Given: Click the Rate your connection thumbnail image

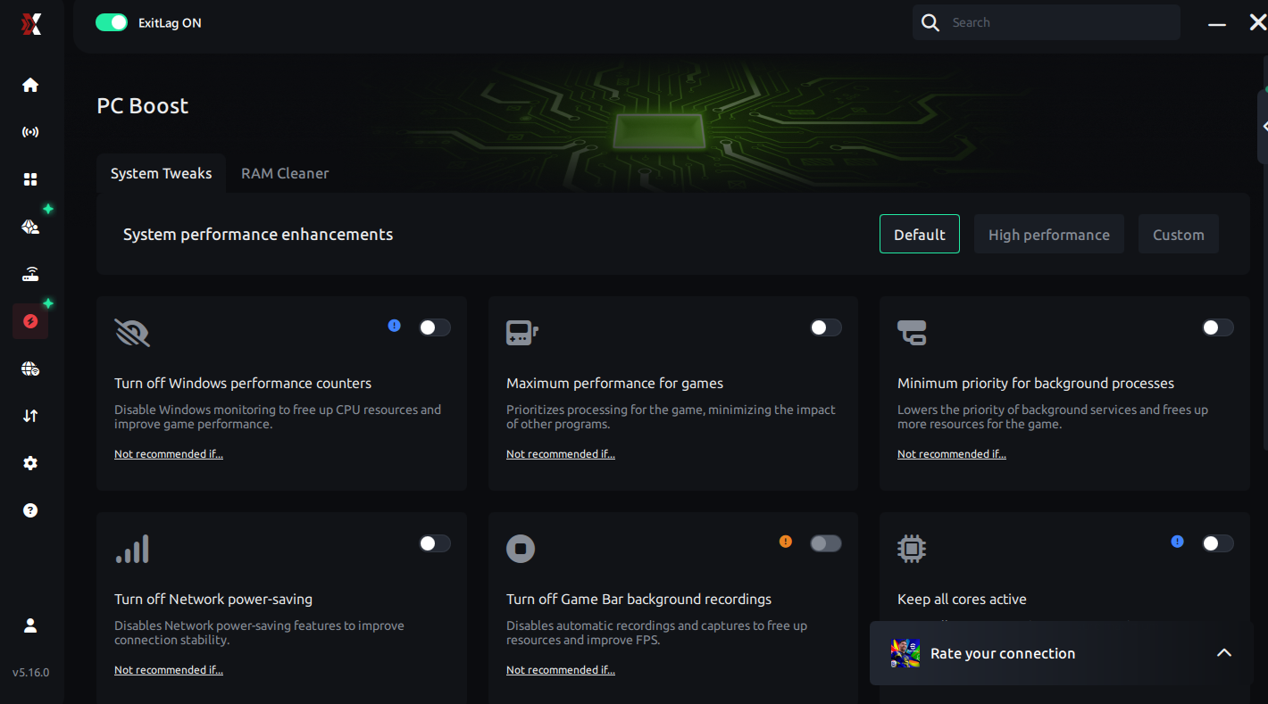Looking at the screenshot, I should pyautogui.click(x=905, y=653).
